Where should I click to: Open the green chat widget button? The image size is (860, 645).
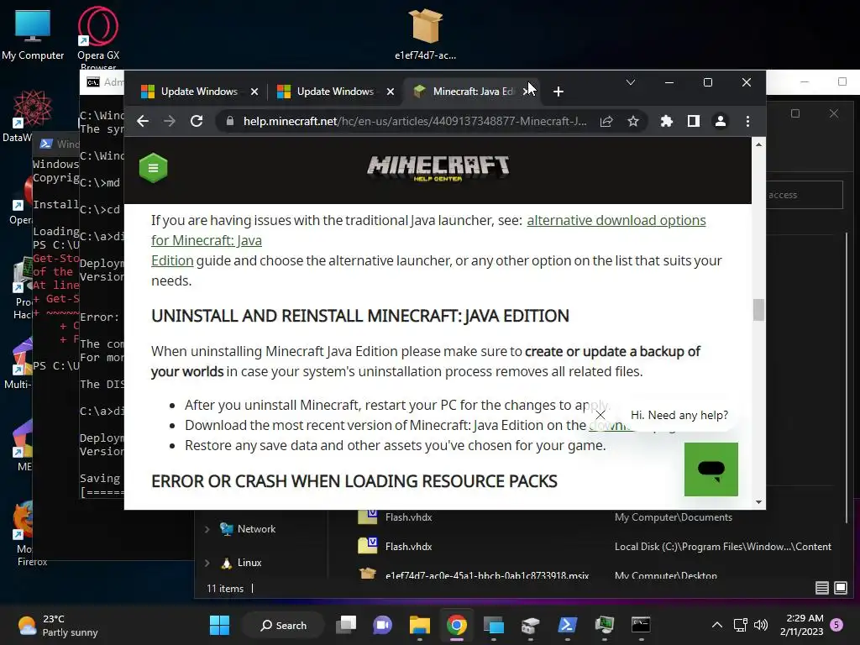click(711, 469)
